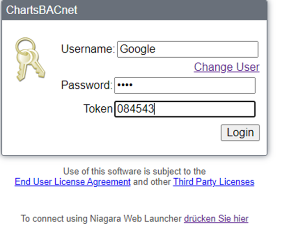Click inside the Token input box
This screenshot has height=237, width=296.
click(x=185, y=109)
